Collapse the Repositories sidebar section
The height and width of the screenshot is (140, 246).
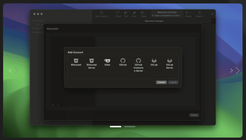pos(33,32)
